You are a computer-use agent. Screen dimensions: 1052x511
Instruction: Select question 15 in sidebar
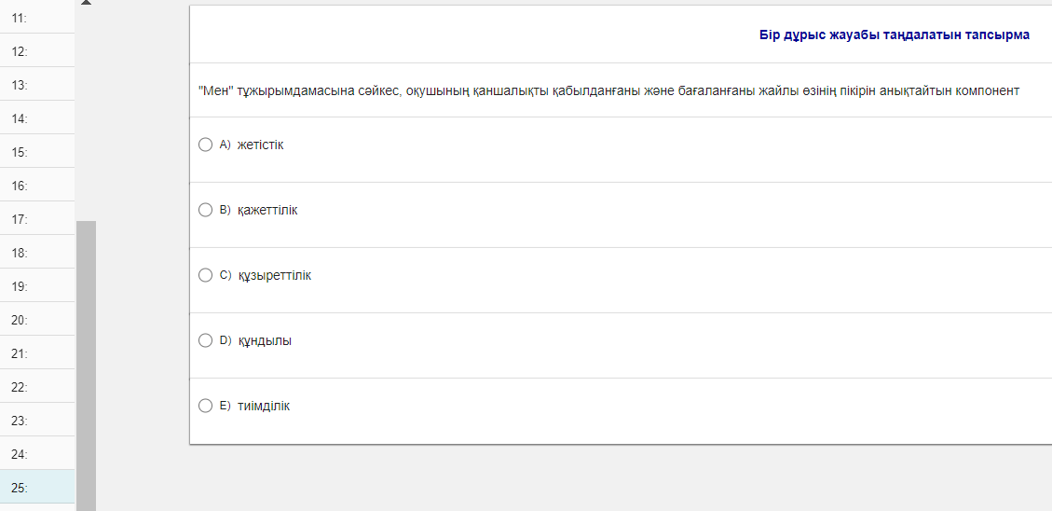pos(37,152)
